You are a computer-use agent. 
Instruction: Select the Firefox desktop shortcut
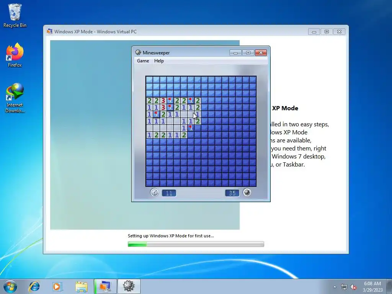pyautogui.click(x=15, y=55)
